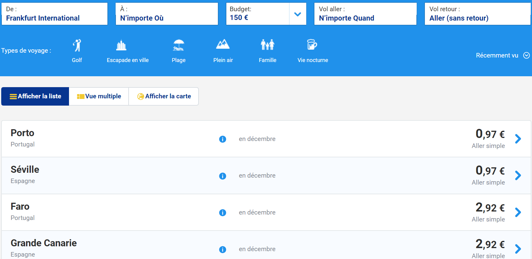532x259 pixels.
Task: Open Porto fare with chevron arrow
Action: coord(518,139)
